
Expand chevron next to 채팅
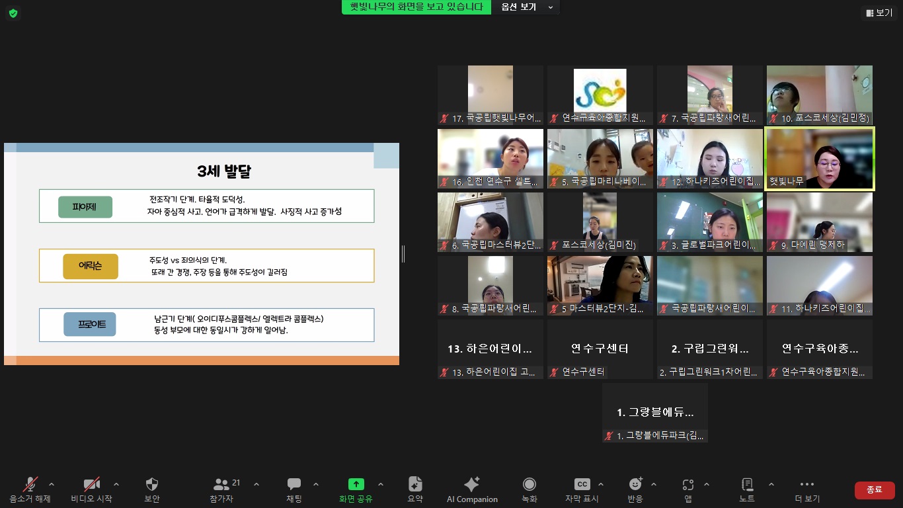click(315, 484)
